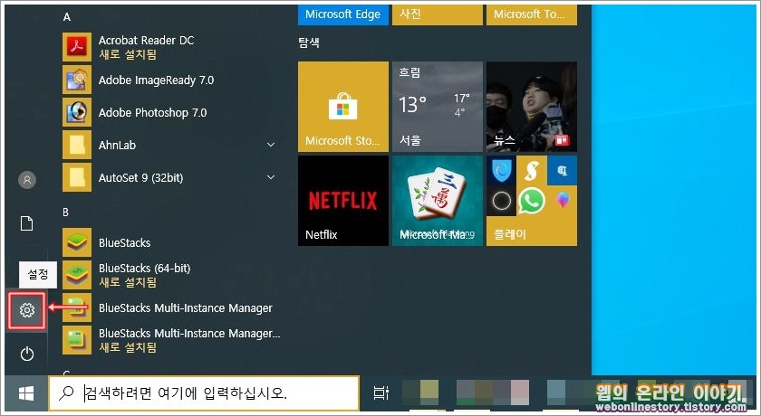Open BlueStacks Multi-Instance Manager newly installed entry
761x416 pixels.
click(171, 340)
